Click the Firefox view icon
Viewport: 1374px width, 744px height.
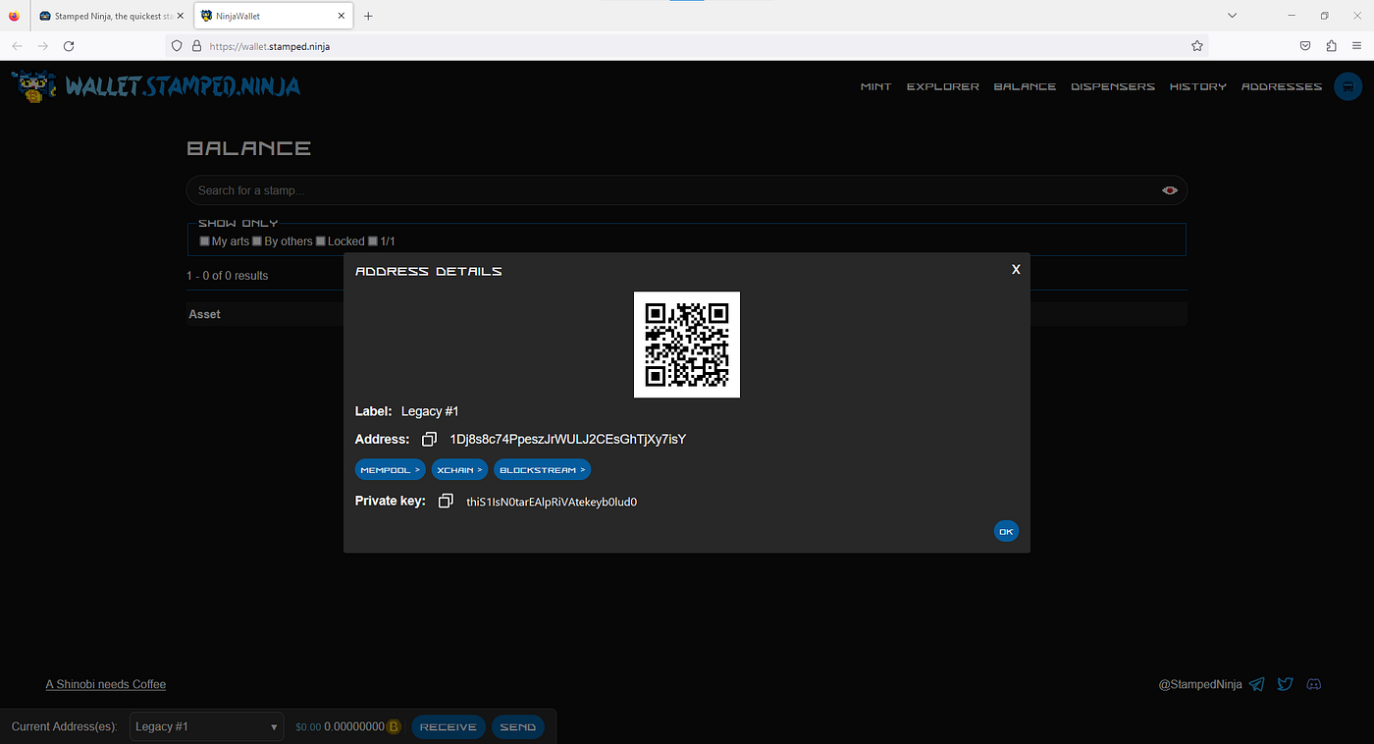tap(14, 16)
